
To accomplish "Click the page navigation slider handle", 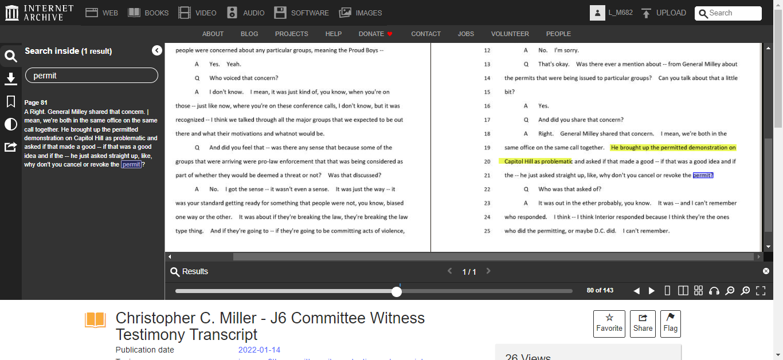I will coord(397,291).
